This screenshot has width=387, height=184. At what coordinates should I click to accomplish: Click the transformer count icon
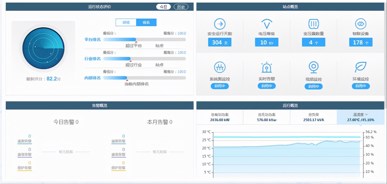click(x=314, y=24)
